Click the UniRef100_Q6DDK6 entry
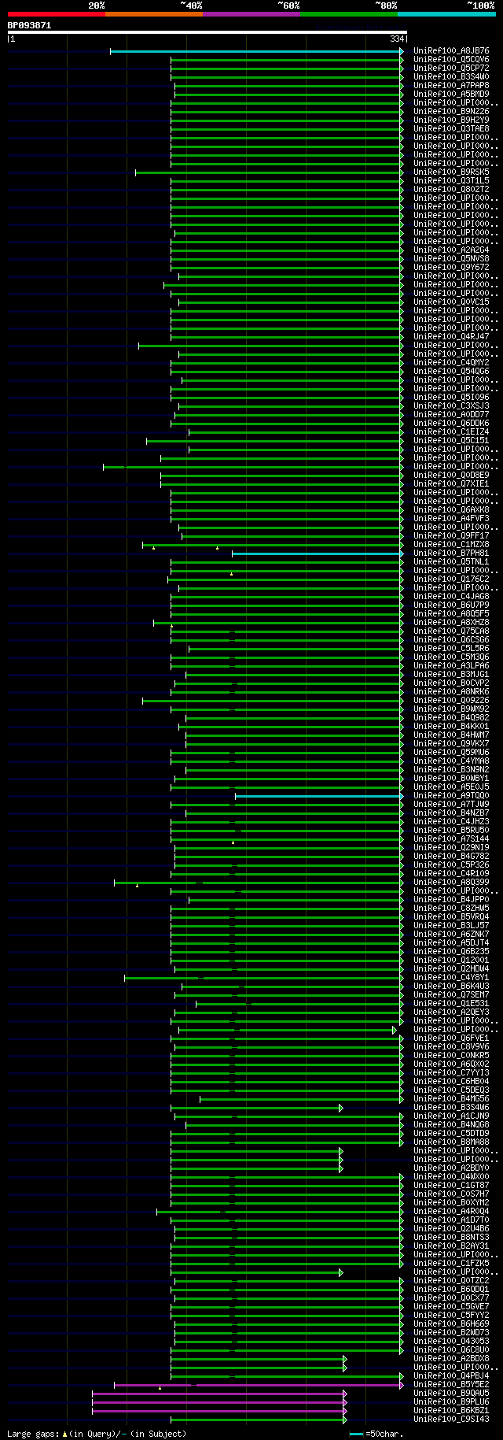 coord(451,424)
